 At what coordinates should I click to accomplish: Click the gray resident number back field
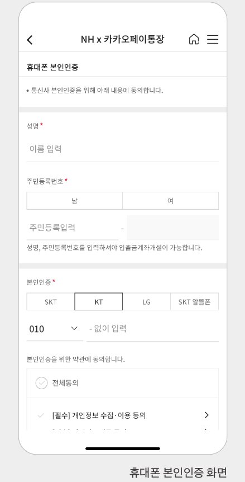point(172,228)
